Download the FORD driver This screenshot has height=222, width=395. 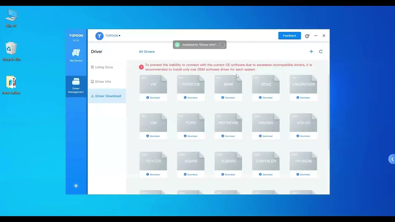click(190, 136)
